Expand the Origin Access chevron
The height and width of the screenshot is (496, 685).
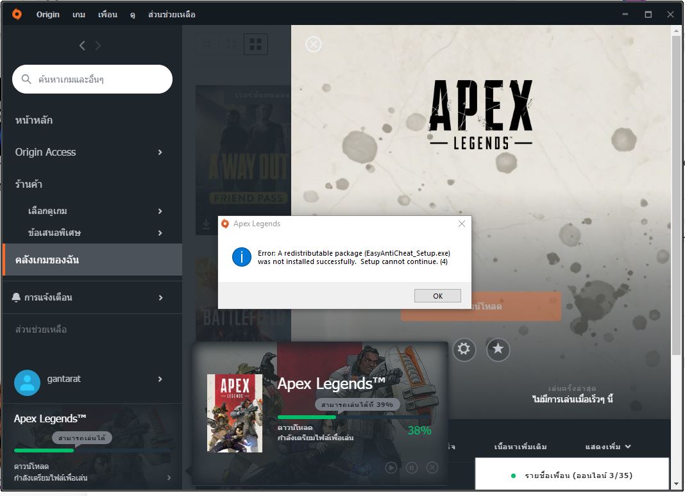160,152
